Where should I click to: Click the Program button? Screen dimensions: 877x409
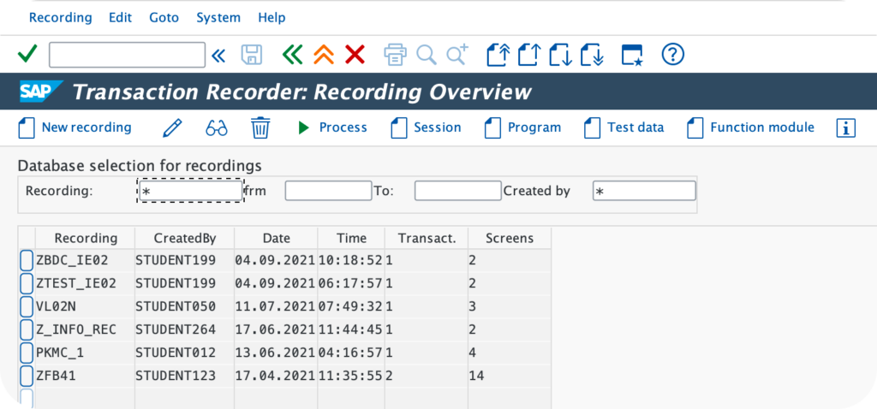[522, 128]
